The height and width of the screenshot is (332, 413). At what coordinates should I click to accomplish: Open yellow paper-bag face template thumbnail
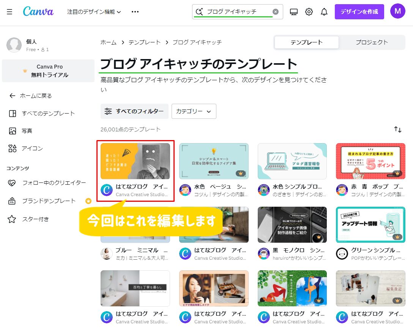[x=136, y=161]
